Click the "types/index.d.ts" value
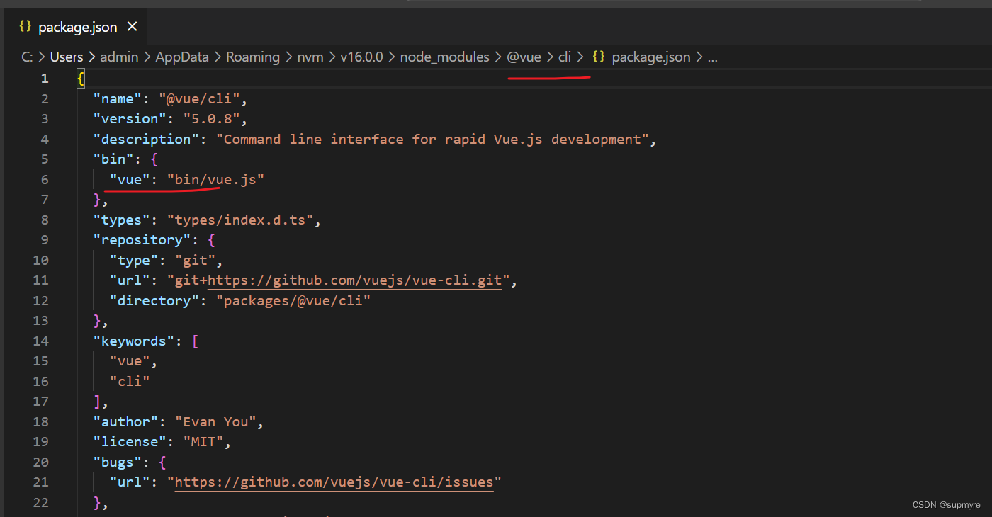This screenshot has width=992, height=517. coord(240,220)
